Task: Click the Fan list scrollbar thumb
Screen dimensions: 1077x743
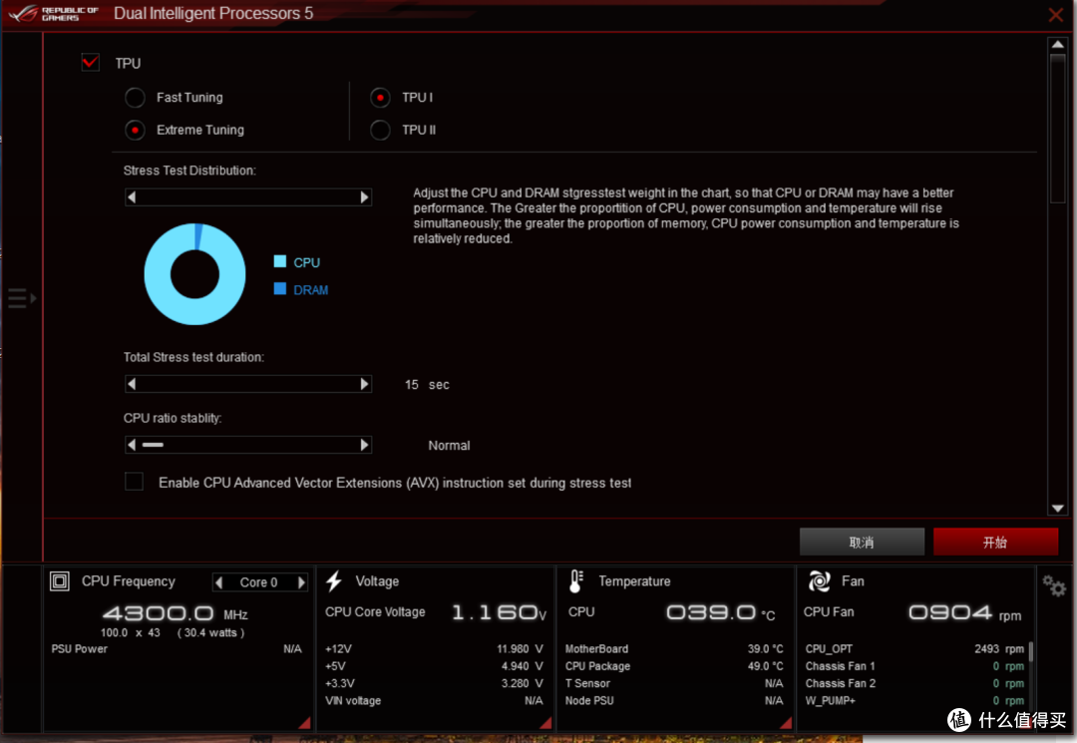Action: [x=1031, y=651]
